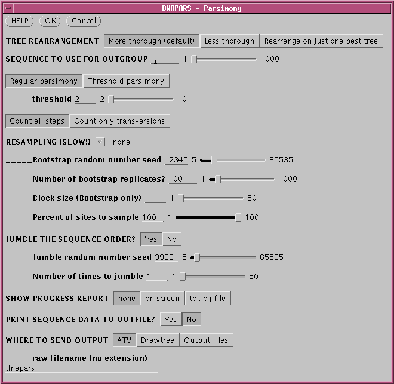
Task: Set progress report to none
Action: 127,299
